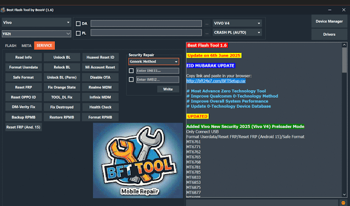Click the Drivers button

tap(329, 35)
